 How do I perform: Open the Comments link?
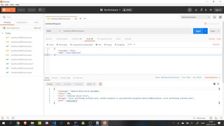click(212, 24)
